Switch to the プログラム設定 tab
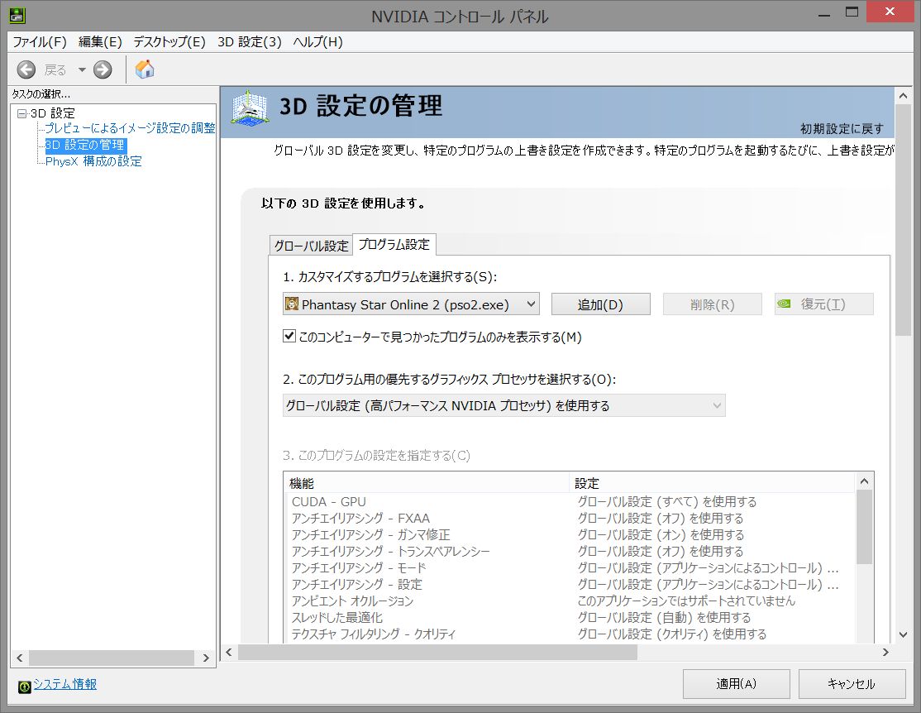Screen dimensions: 921x713 [394, 245]
